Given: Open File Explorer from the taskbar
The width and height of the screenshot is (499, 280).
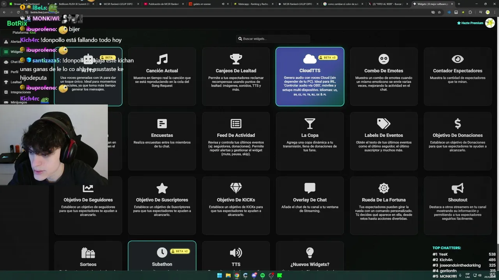Looking at the screenshot, I should tap(228, 275).
